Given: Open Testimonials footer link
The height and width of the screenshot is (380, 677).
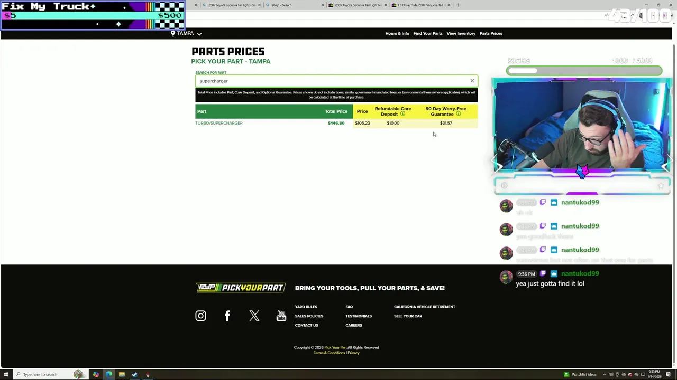Looking at the screenshot, I should pyautogui.click(x=359, y=316).
